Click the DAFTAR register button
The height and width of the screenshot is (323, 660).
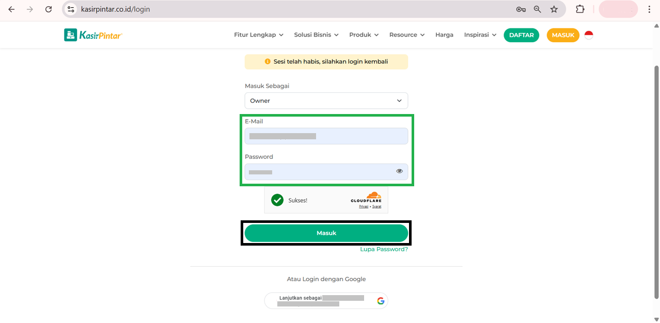click(521, 35)
